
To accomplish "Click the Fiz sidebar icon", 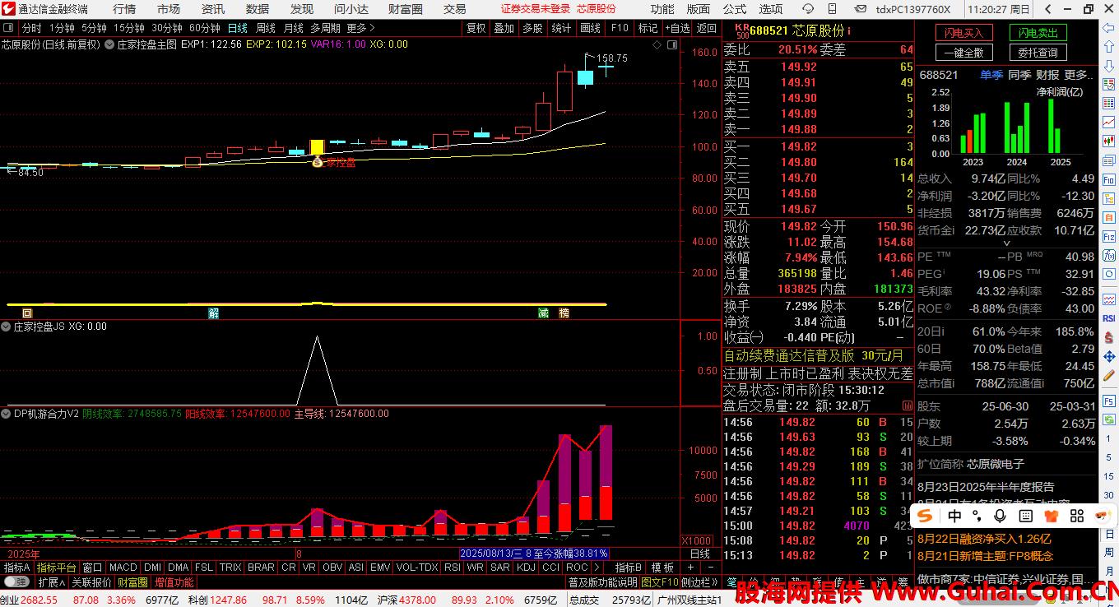I will (x=1108, y=238).
